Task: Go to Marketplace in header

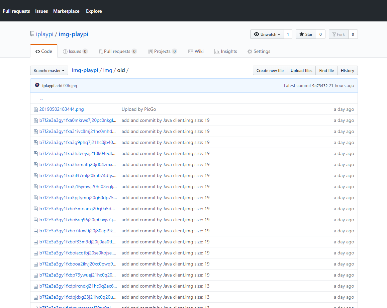Action: pyautogui.click(x=66, y=11)
